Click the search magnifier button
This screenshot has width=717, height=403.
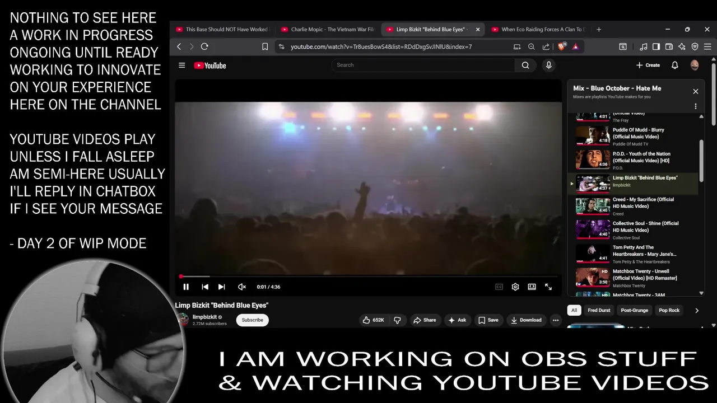pos(525,65)
